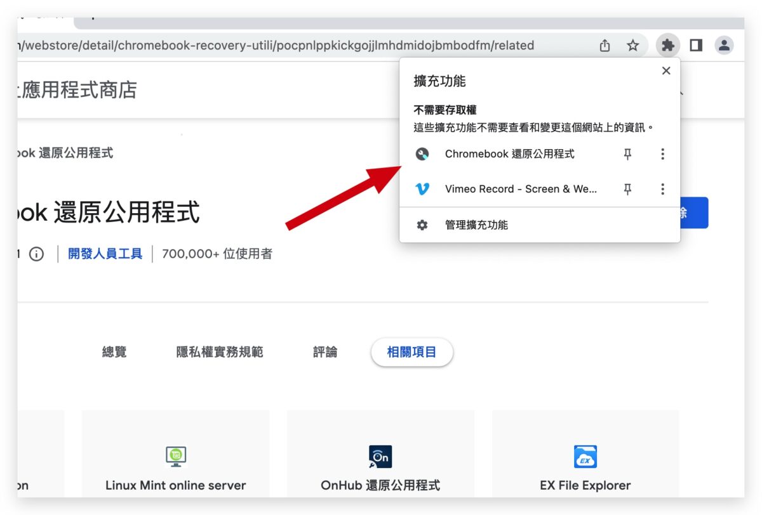Open the Linux Mint online server card
Image resolution: width=762 pixels, height=515 pixels.
(176, 453)
